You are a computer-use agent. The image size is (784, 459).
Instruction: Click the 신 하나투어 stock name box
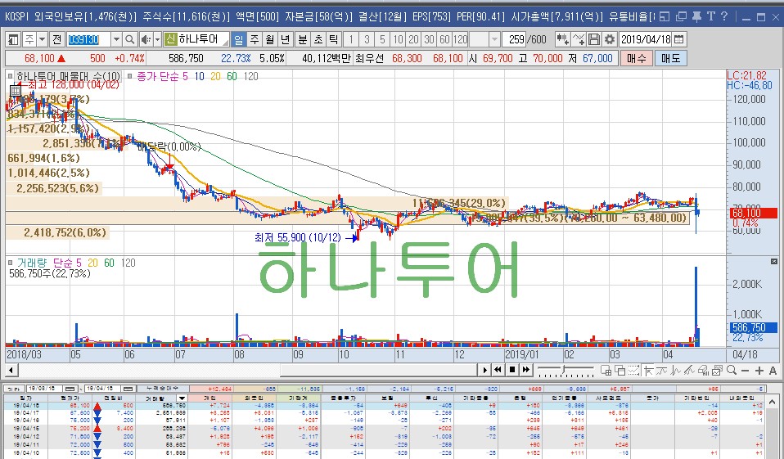point(196,39)
